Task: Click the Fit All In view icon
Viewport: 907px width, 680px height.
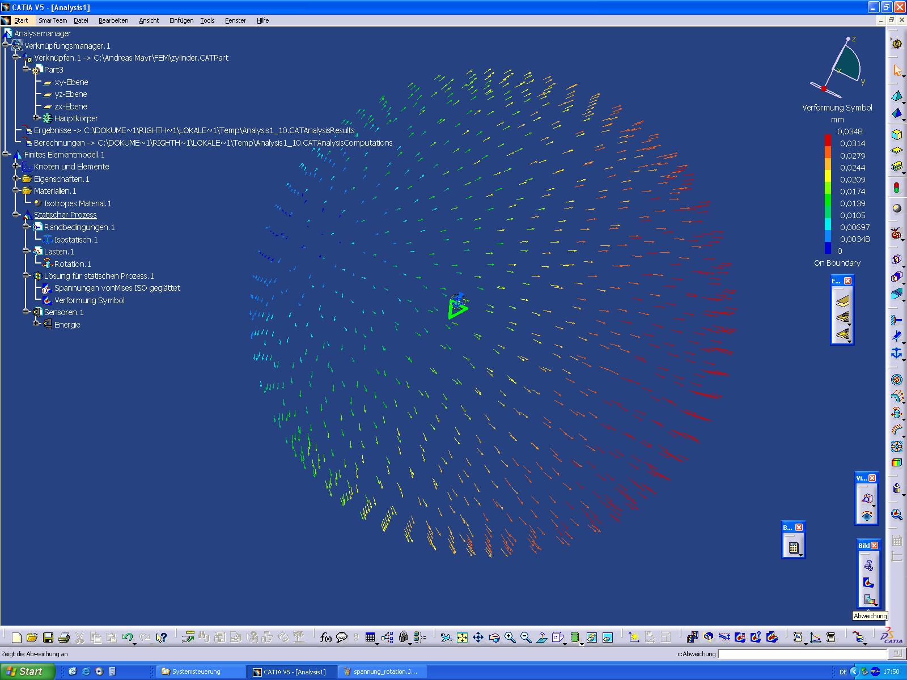Action: tap(462, 637)
